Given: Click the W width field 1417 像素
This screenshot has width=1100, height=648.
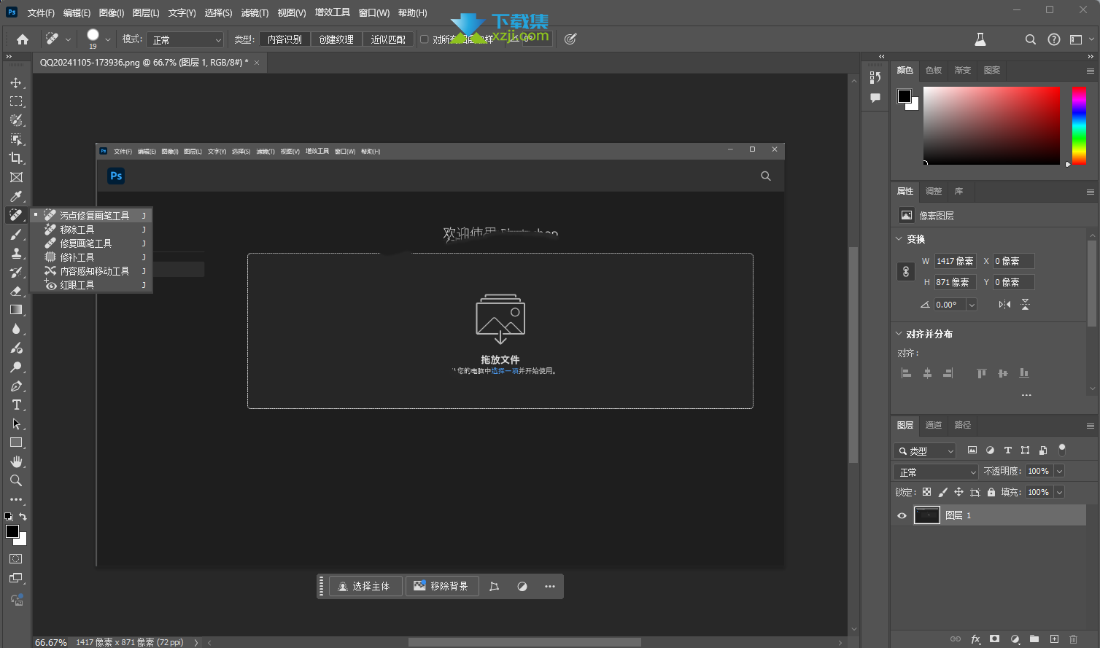Looking at the screenshot, I should (x=955, y=261).
